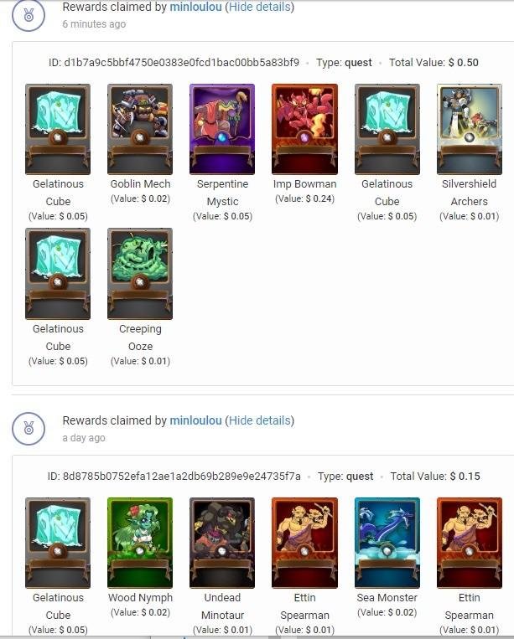The width and height of the screenshot is (514, 639).
Task: Click the last Ettin Spearman card in the row
Action: (x=469, y=543)
